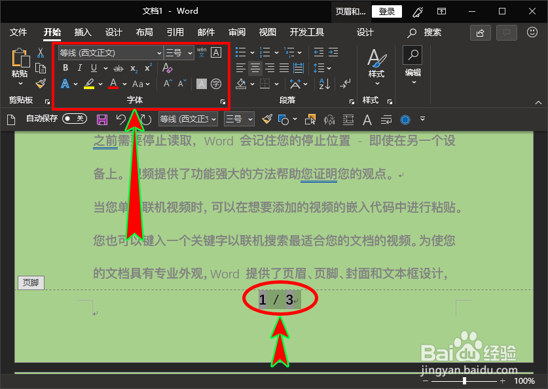Clear all formatting with eraser-A icon
548x389 pixels.
pyautogui.click(x=168, y=68)
